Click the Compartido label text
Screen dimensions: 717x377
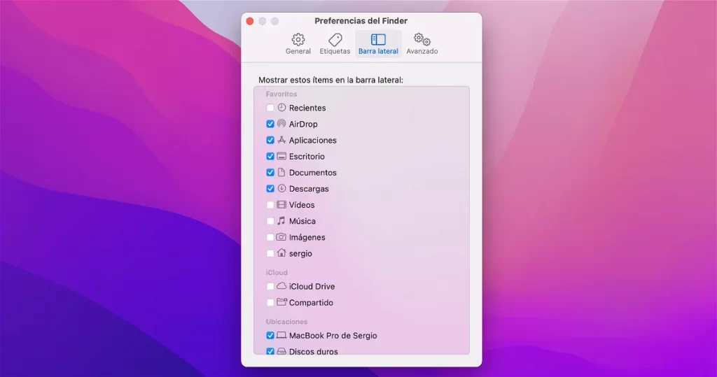[x=311, y=303]
